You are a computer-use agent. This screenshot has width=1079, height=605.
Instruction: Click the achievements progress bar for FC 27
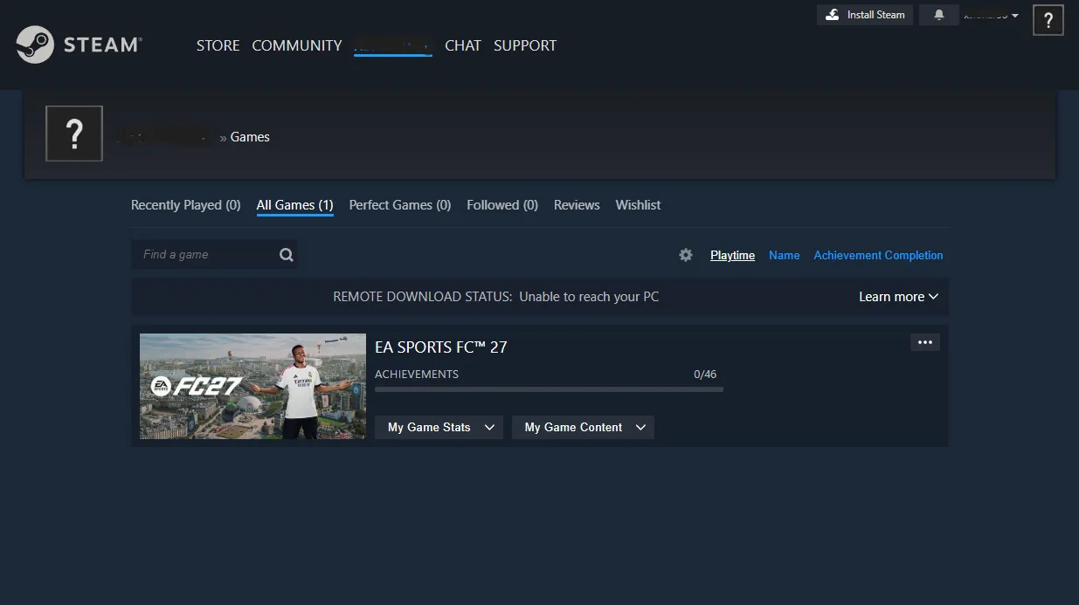[x=549, y=389]
